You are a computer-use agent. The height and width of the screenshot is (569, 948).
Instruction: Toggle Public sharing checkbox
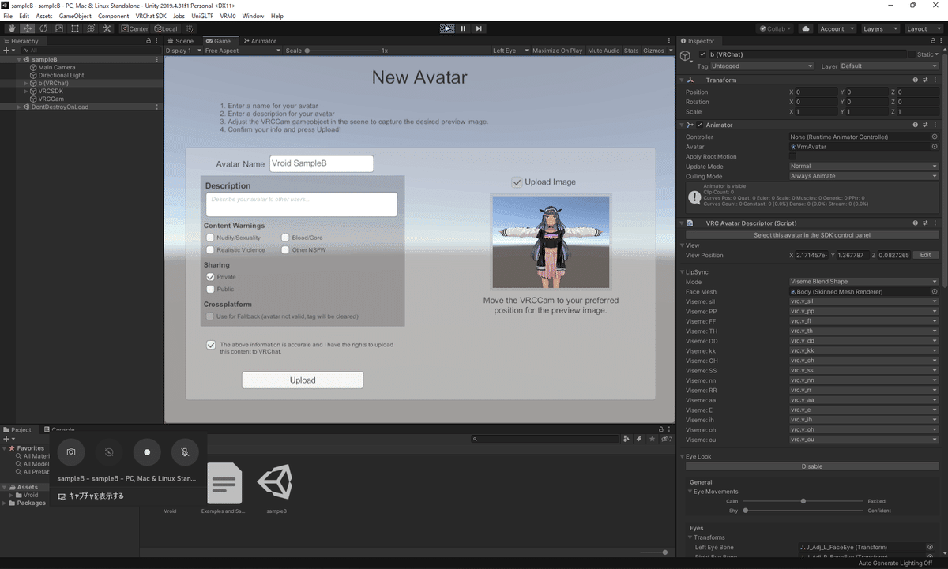[210, 290]
